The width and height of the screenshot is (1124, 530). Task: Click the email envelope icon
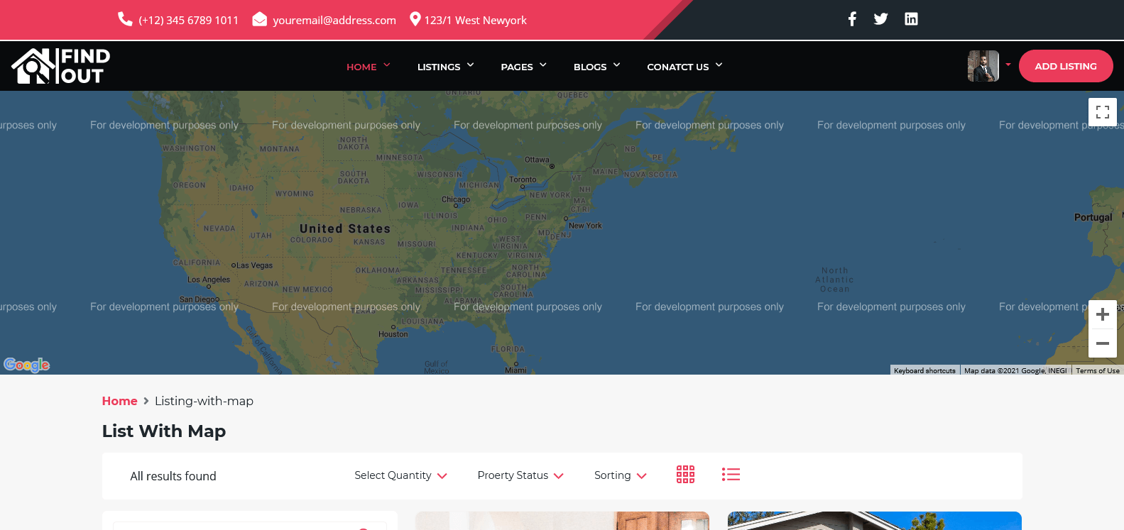pos(260,19)
